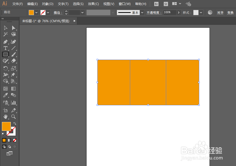This screenshot has height=166, width=236.
Task: Open stroke weight dropdown
Action: pyautogui.click(x=82, y=13)
